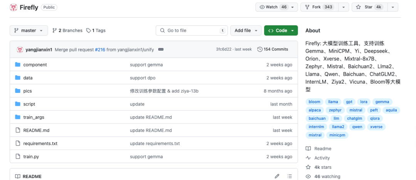Open the Star lists dropdown arrow
The height and width of the screenshot is (180, 416).
click(393, 7)
